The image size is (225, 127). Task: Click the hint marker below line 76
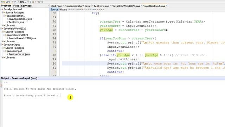coord(56,51)
